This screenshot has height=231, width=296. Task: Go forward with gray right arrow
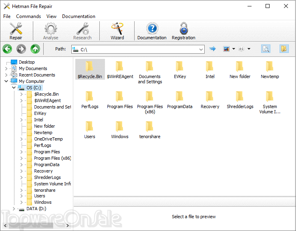coord(21,49)
